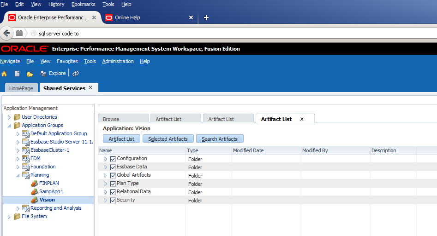Close the Online Help browser tab
437x236 pixels.
[191, 17]
